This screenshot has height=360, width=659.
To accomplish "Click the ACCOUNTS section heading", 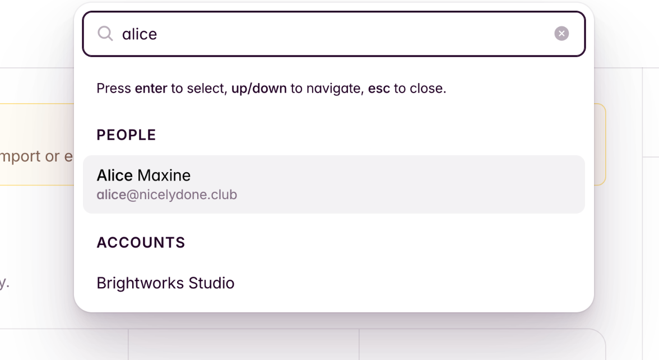I will pyautogui.click(x=141, y=243).
